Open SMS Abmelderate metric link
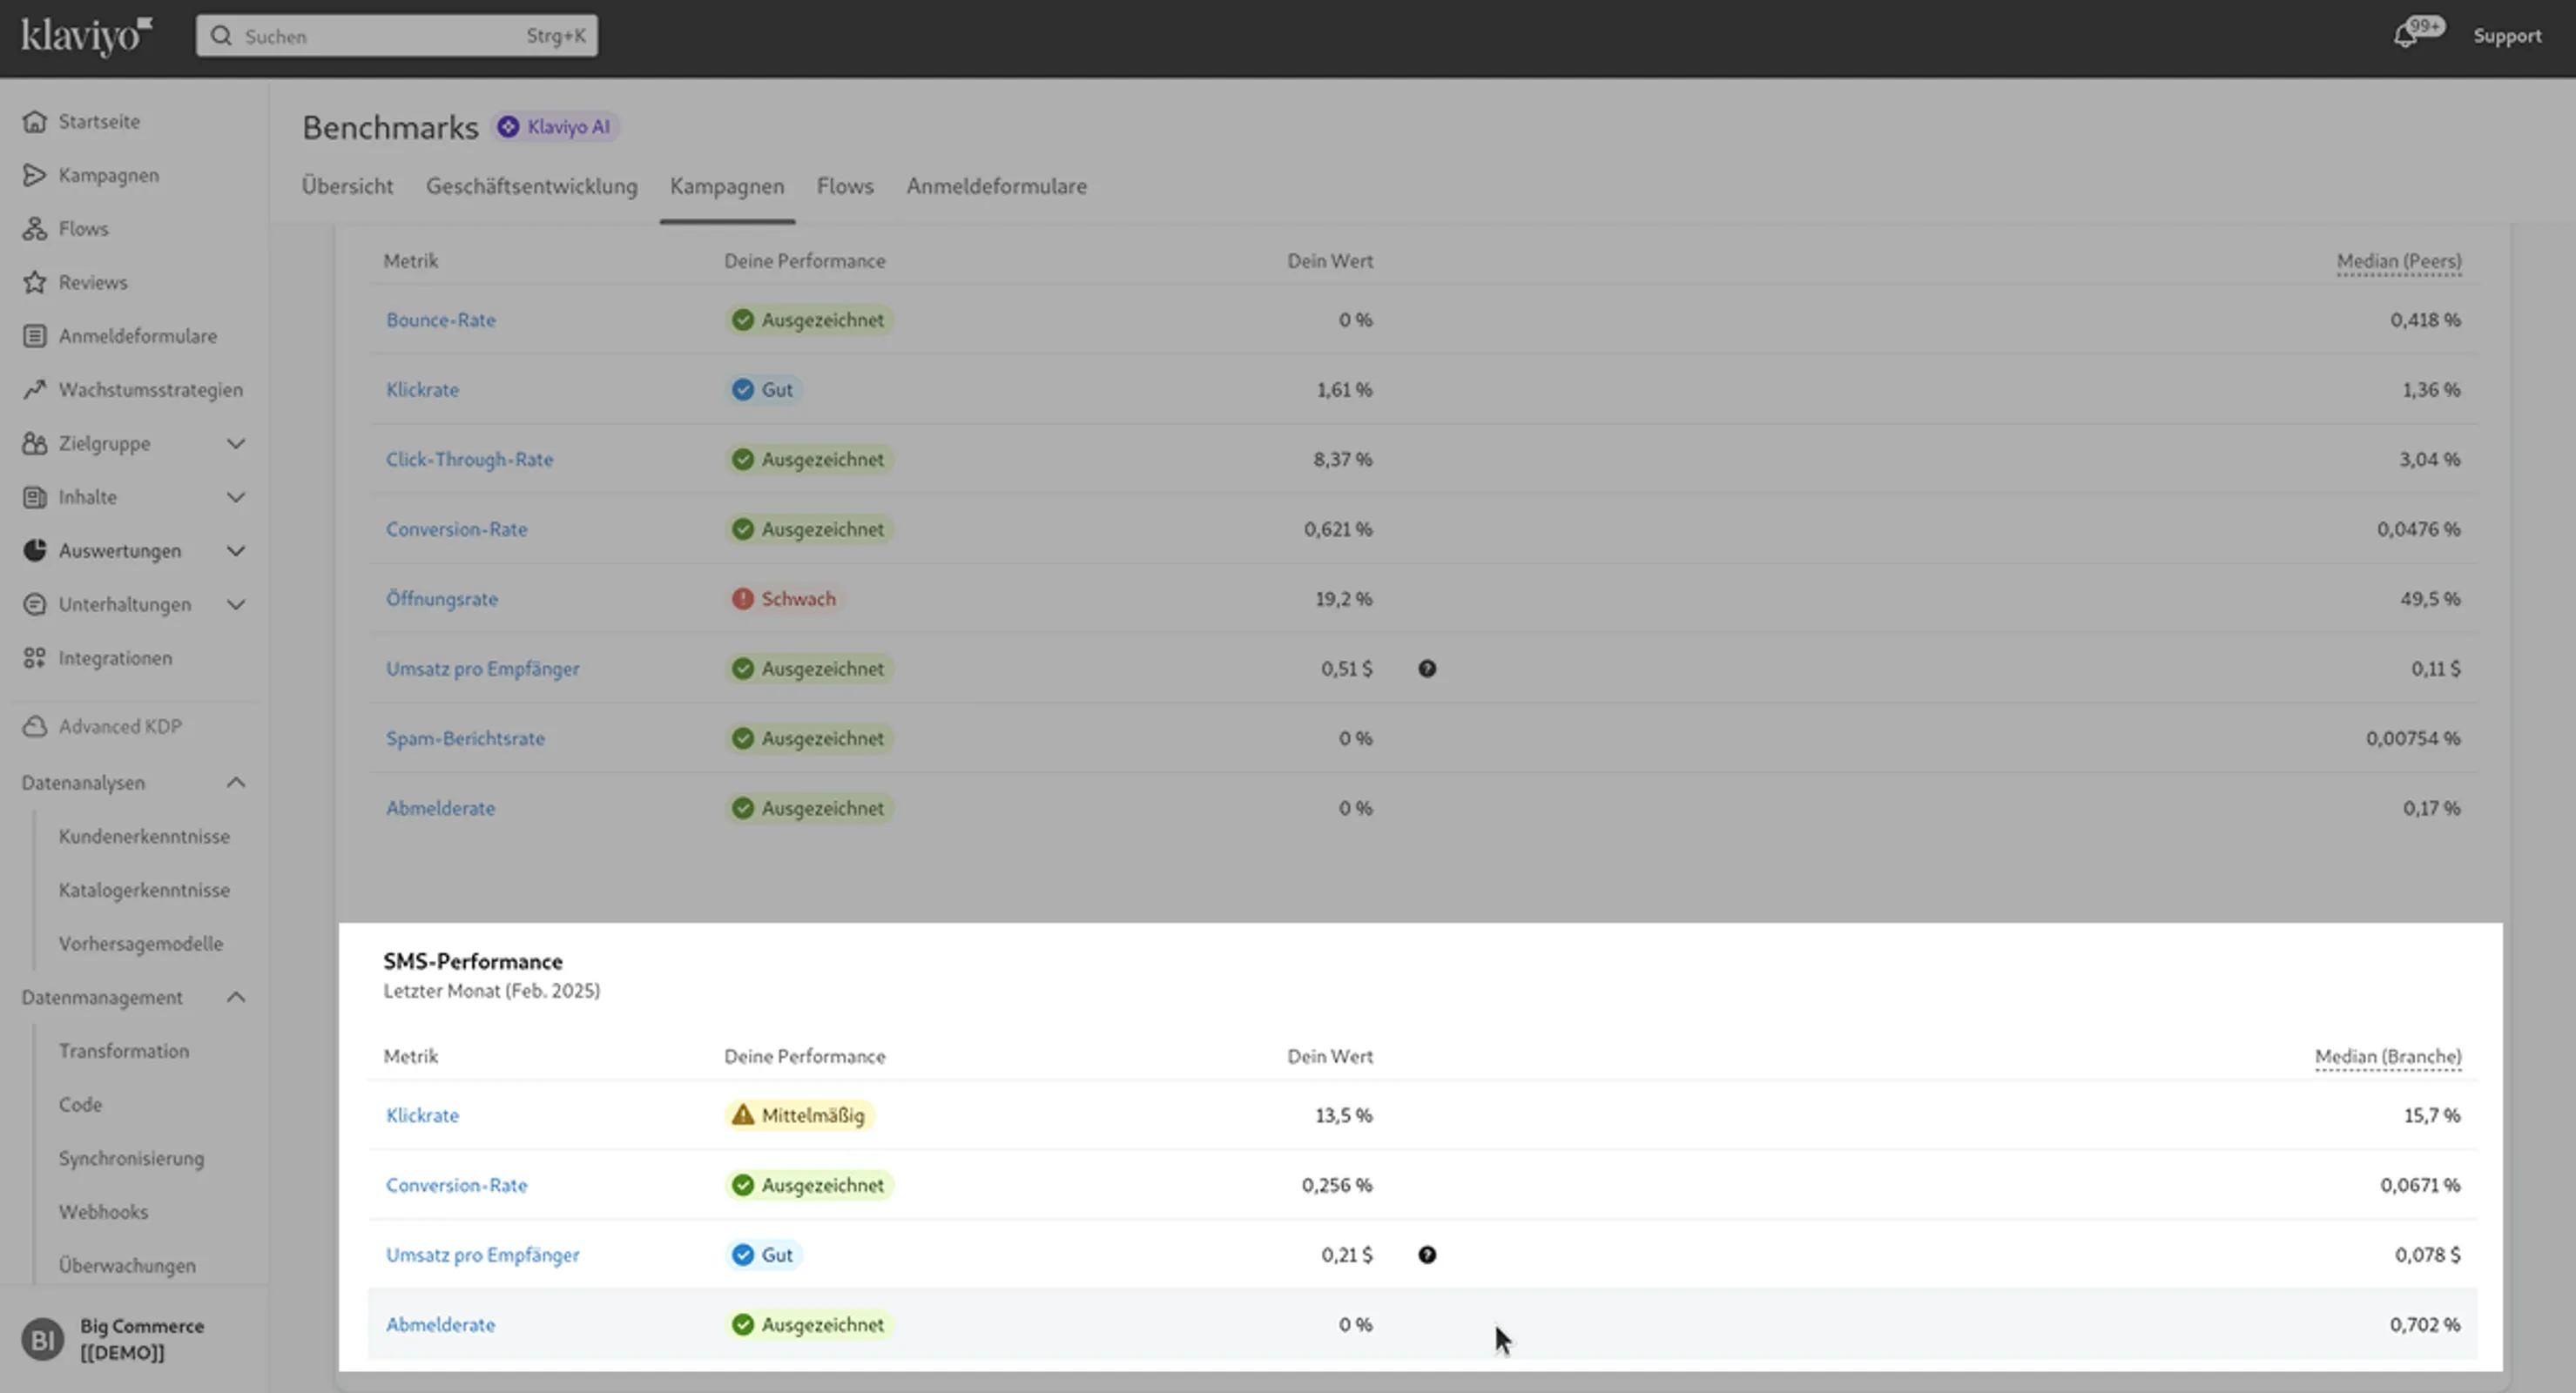Image resolution: width=2576 pixels, height=1393 pixels. [x=440, y=1325]
